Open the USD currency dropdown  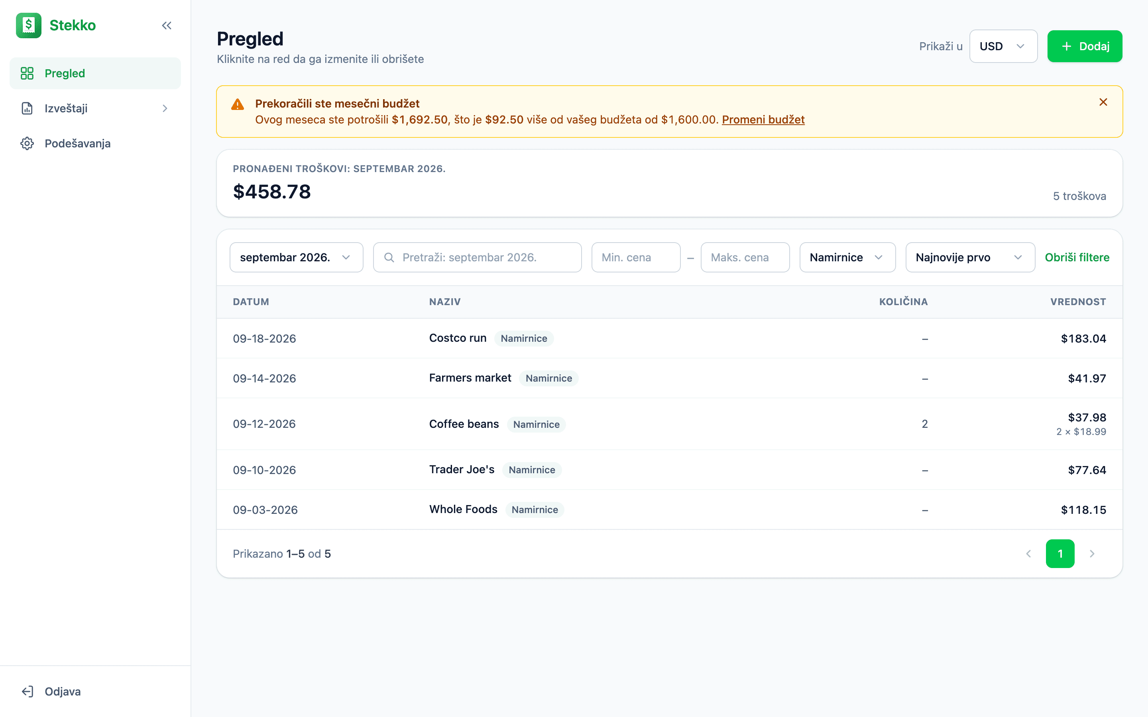tap(1003, 47)
